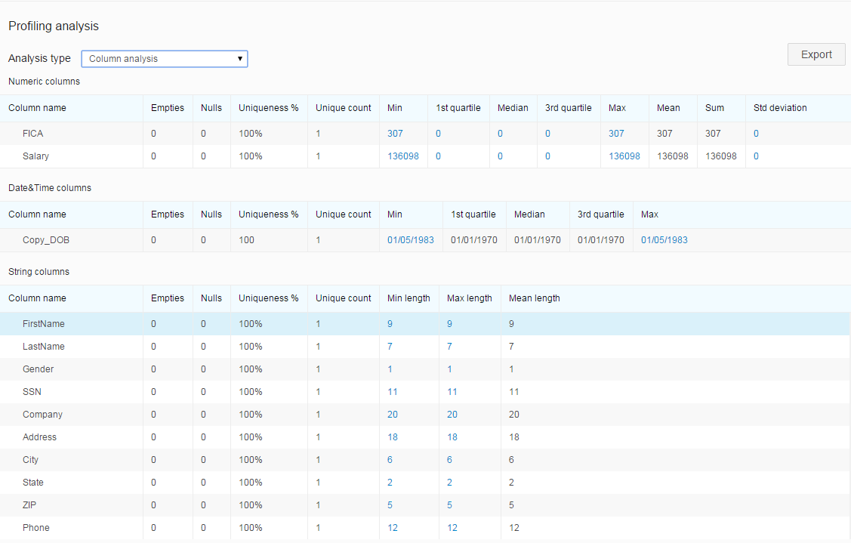Image resolution: width=851 pixels, height=543 pixels.
Task: Open Copy_DOB Min date 01/05/1983 link
Action: click(410, 240)
